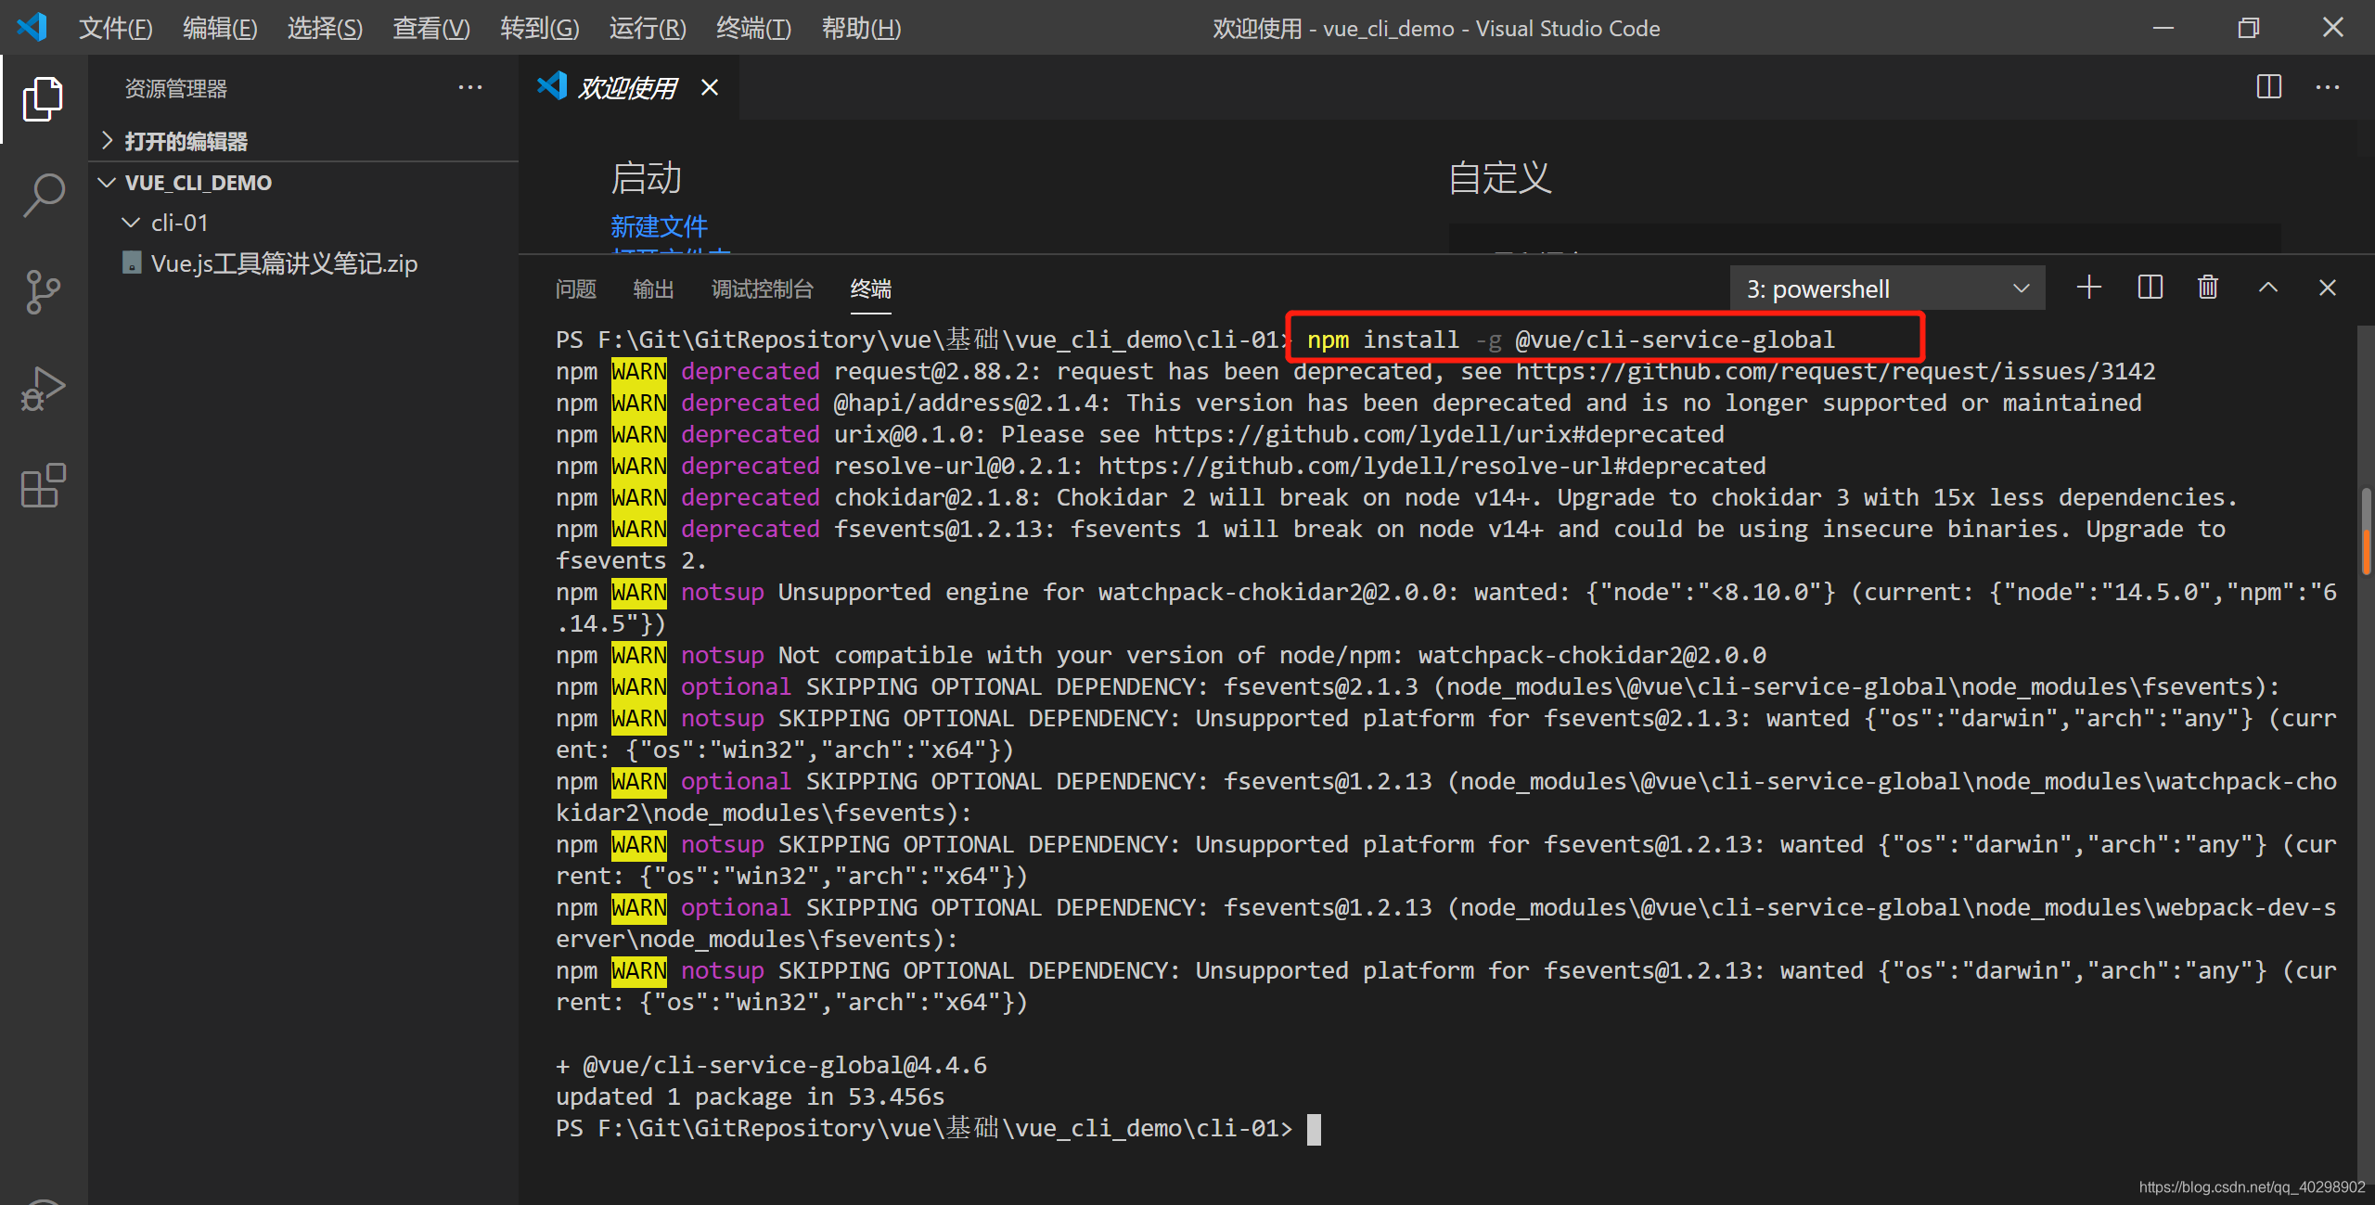Image resolution: width=2375 pixels, height=1205 pixels.
Task: Open the 选择(S) menu
Action: point(325,28)
